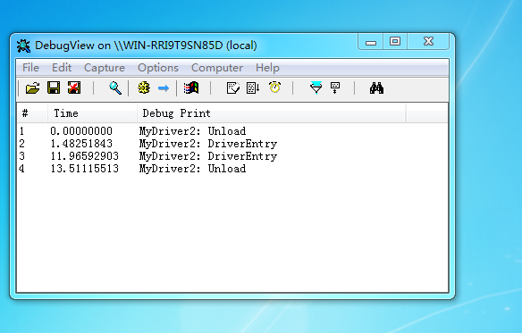Viewport: 522px width, 333px height.
Task: Click the DebugView title bar app icon
Action: (x=23, y=46)
